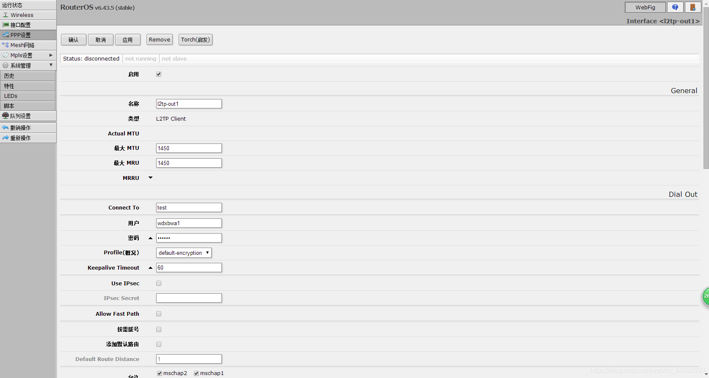Click the help question mark icon
Viewport: 709px width, 378px height.
675,7
